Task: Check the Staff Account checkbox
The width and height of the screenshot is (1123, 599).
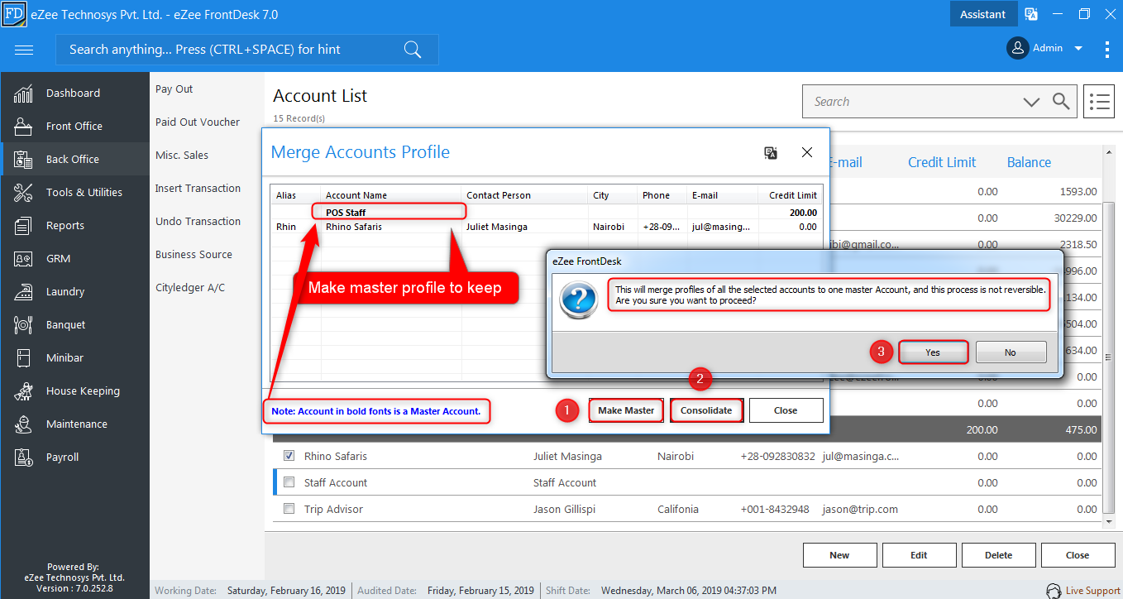Action: pos(289,482)
